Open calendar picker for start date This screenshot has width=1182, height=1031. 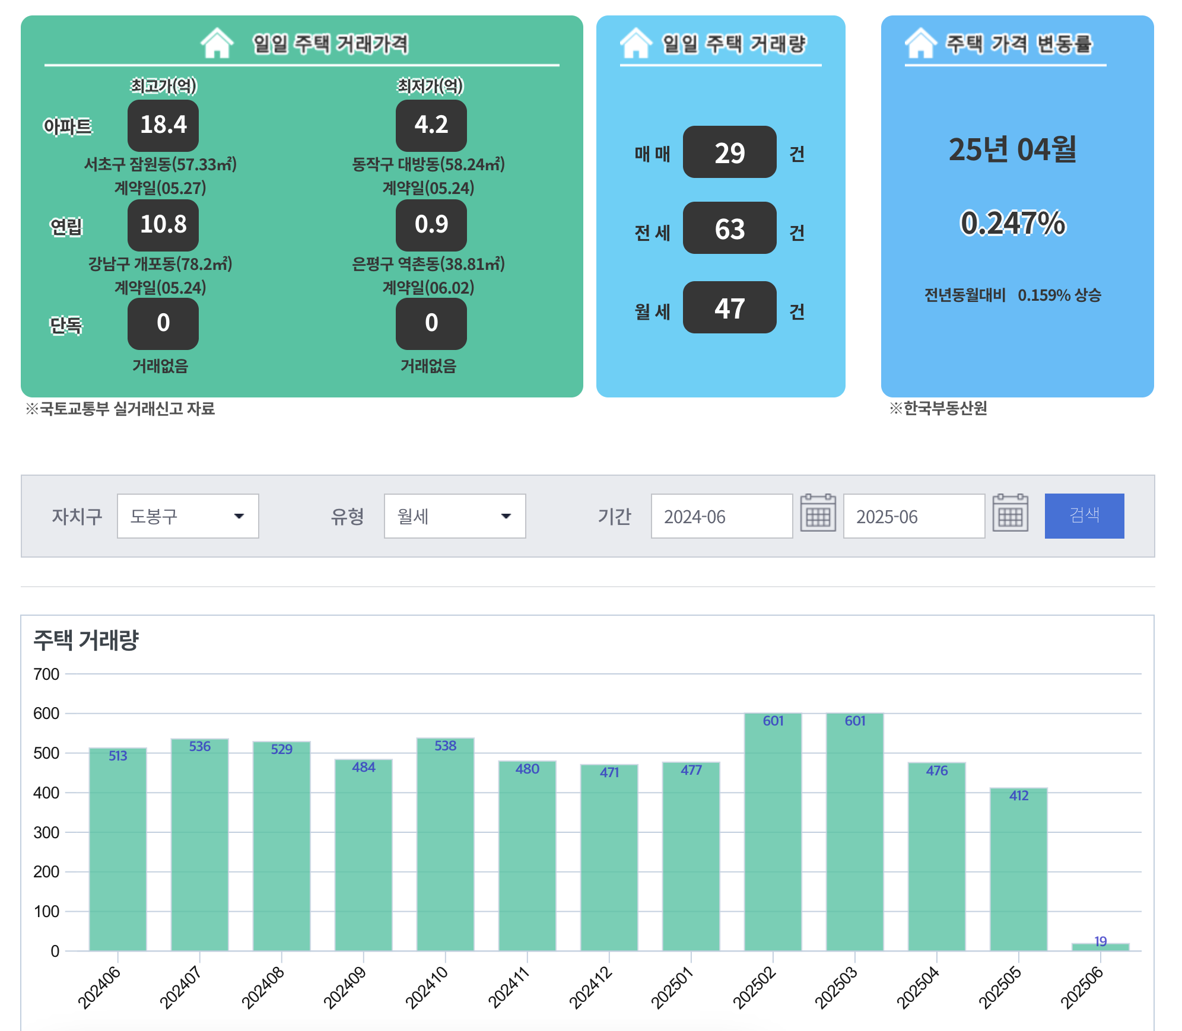coord(818,514)
